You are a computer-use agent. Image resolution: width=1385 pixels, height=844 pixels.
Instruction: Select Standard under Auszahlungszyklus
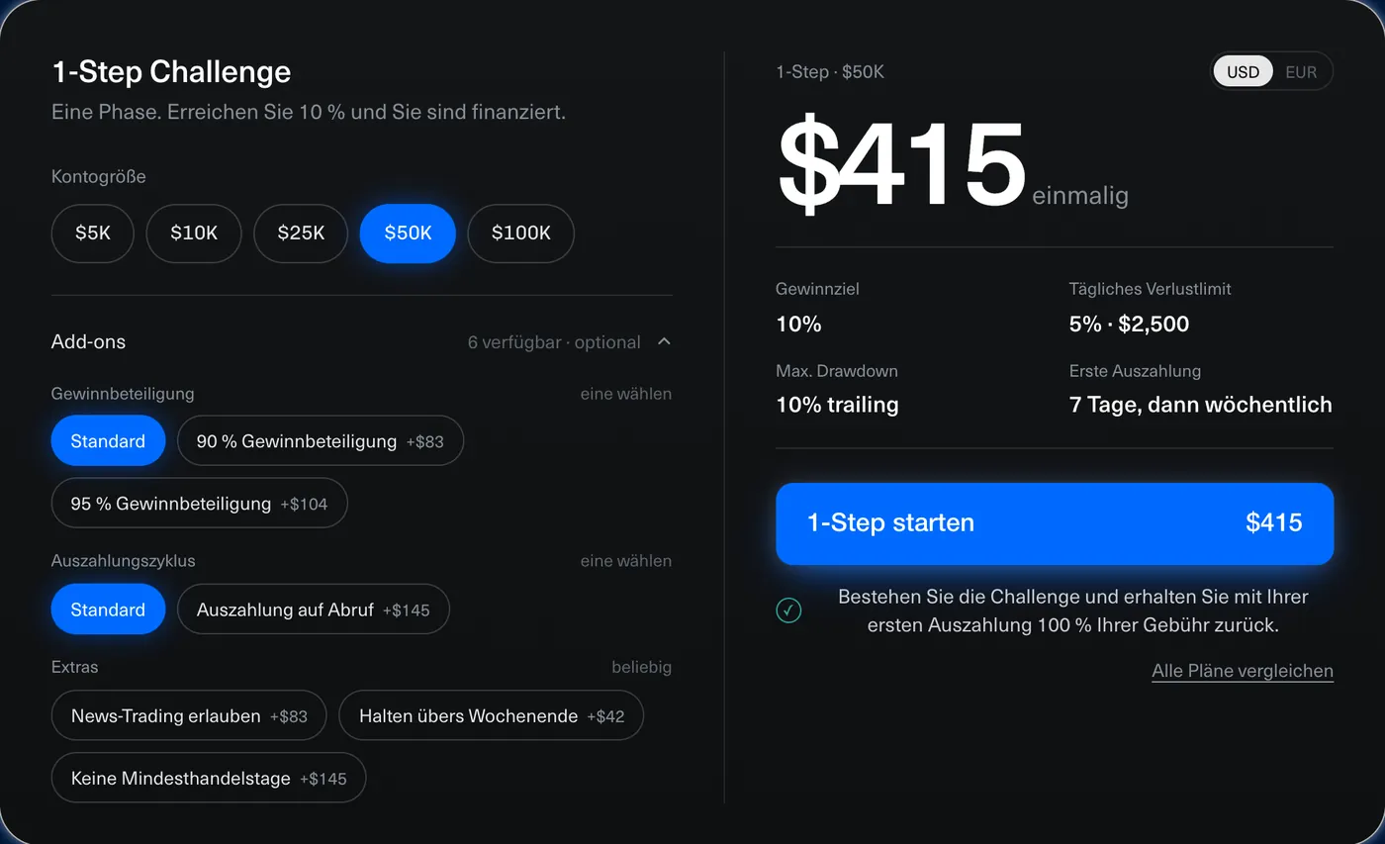click(x=108, y=610)
